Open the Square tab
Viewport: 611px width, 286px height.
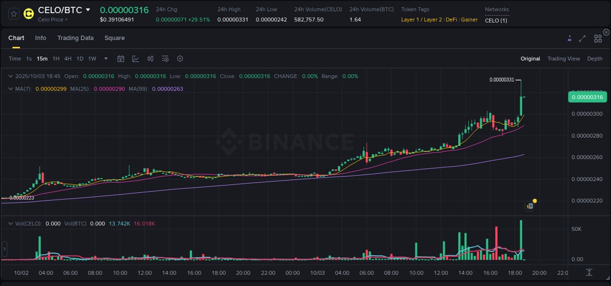(x=114, y=38)
